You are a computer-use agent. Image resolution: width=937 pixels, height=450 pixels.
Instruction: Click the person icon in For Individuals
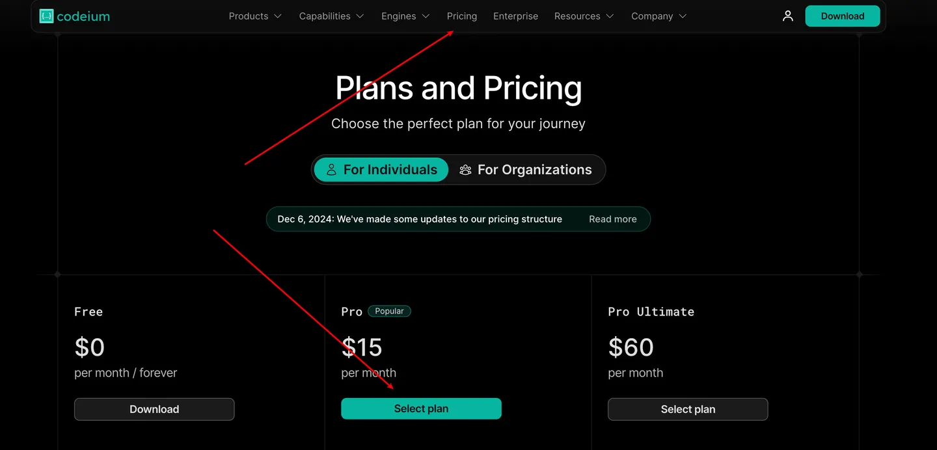331,170
